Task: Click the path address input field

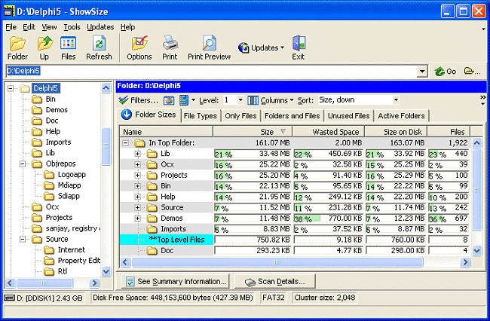Action: click(x=212, y=71)
